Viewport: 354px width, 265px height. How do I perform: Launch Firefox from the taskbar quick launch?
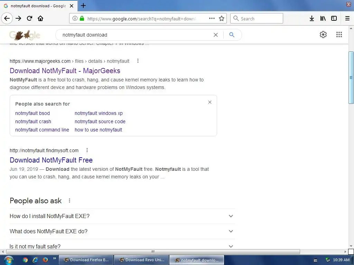(x=45, y=260)
